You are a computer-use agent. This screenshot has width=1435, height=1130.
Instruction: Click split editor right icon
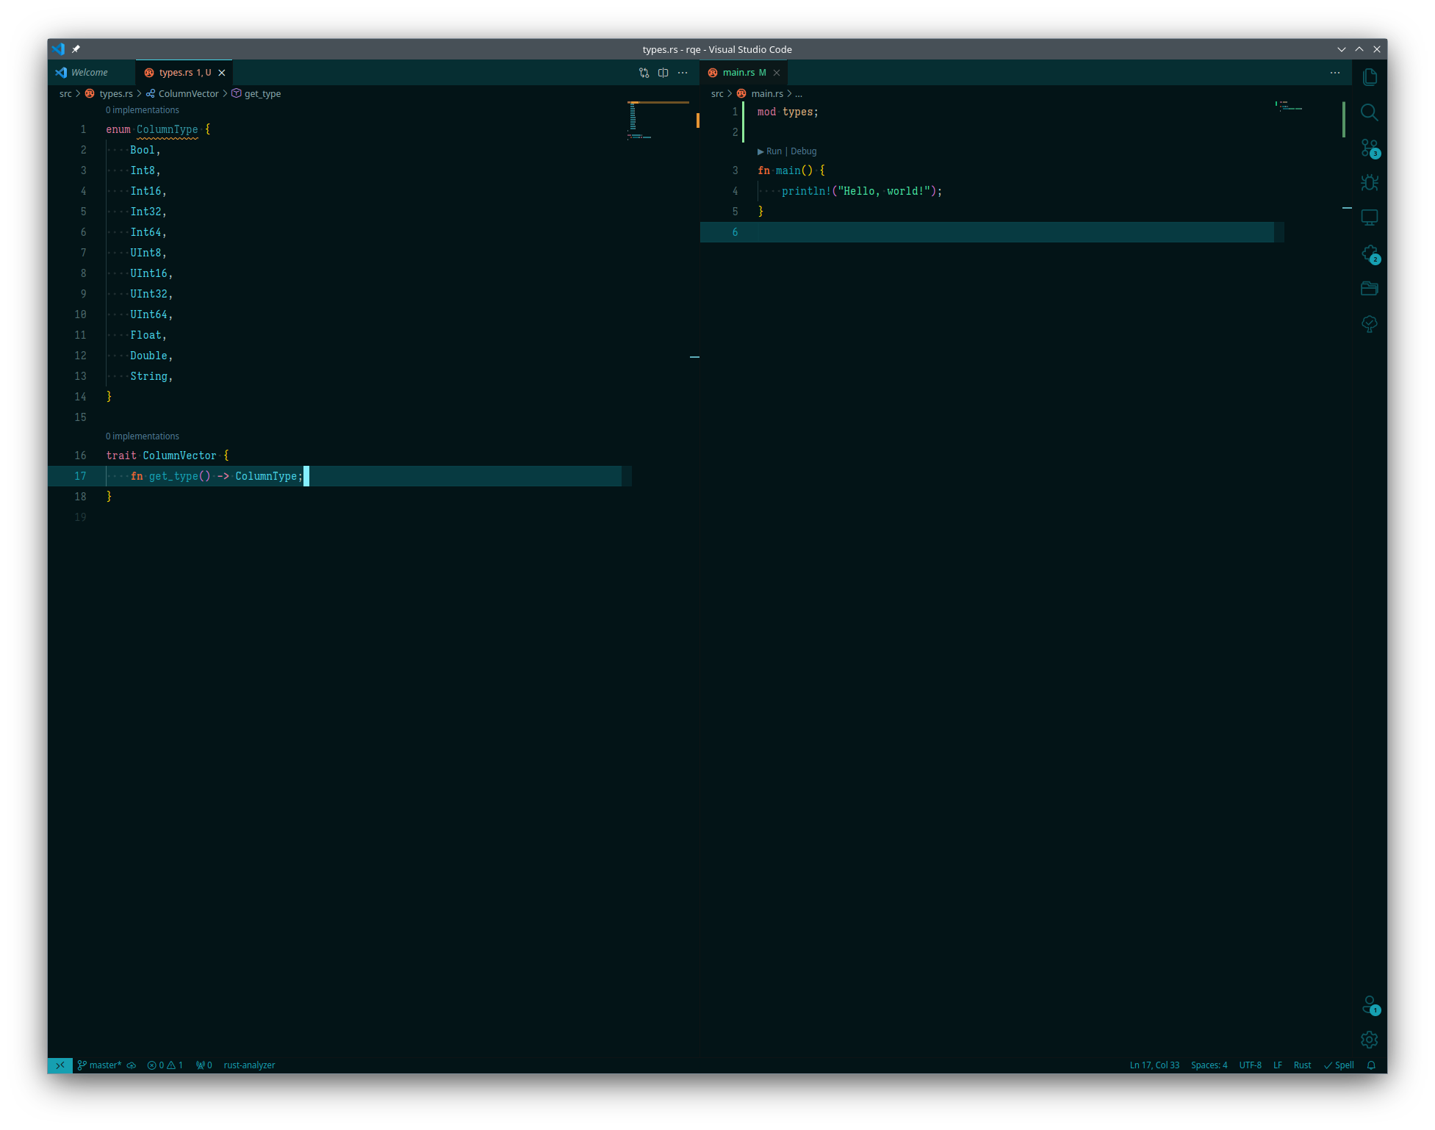tap(663, 73)
